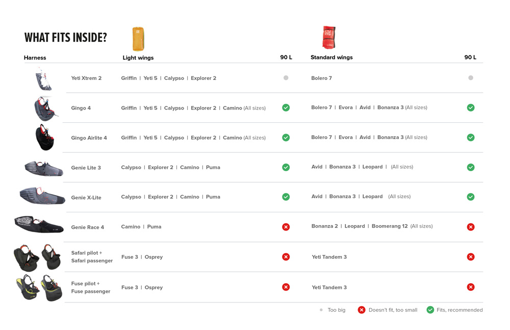
Task: Click the red standard wing bag icon
Action: click(x=329, y=37)
